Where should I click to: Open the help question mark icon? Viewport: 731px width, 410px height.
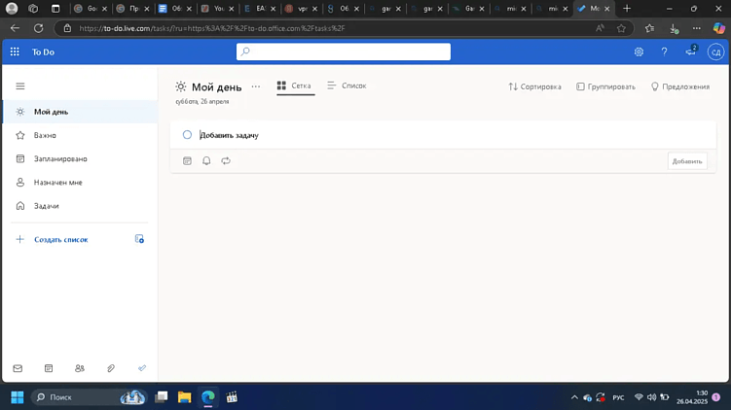[x=665, y=51]
